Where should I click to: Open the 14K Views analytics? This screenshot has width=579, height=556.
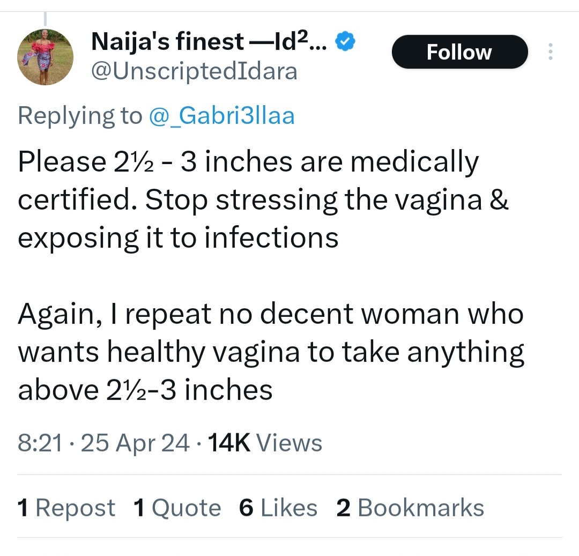point(265,443)
